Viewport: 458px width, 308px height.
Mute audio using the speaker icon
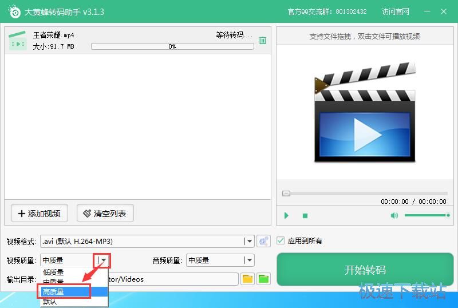[394, 216]
